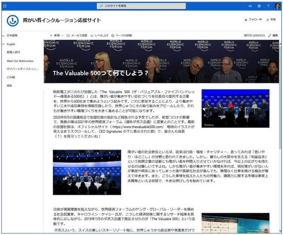Click the 編集 link in left navigation
The width and height of the screenshot is (283, 235).
(9, 86)
